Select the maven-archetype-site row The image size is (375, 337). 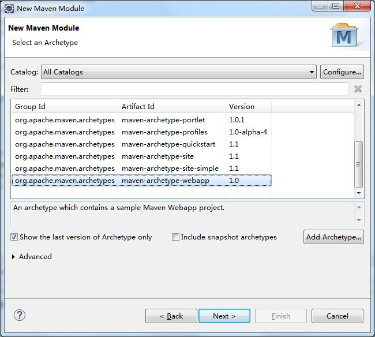[141, 156]
